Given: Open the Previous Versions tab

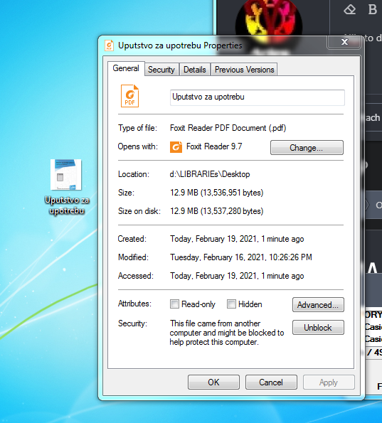Looking at the screenshot, I should (244, 70).
